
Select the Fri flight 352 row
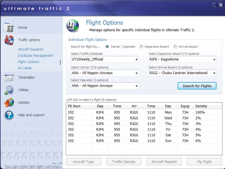144,130
